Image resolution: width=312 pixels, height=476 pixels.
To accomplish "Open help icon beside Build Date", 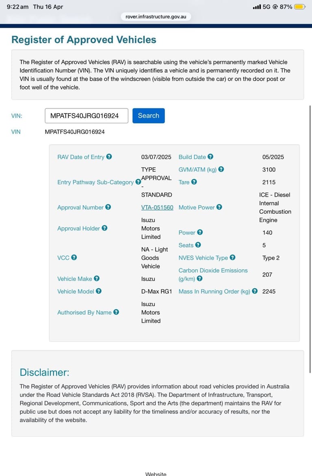I will tap(210, 157).
